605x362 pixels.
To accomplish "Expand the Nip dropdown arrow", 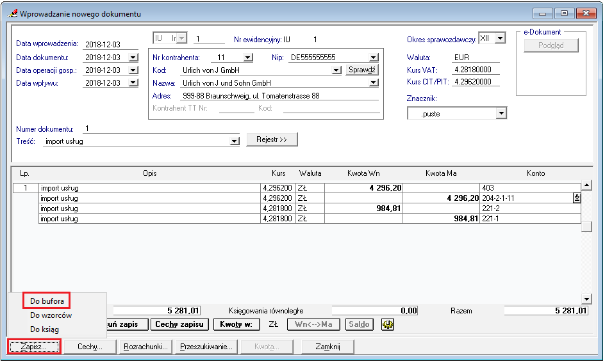I will 374,58.
